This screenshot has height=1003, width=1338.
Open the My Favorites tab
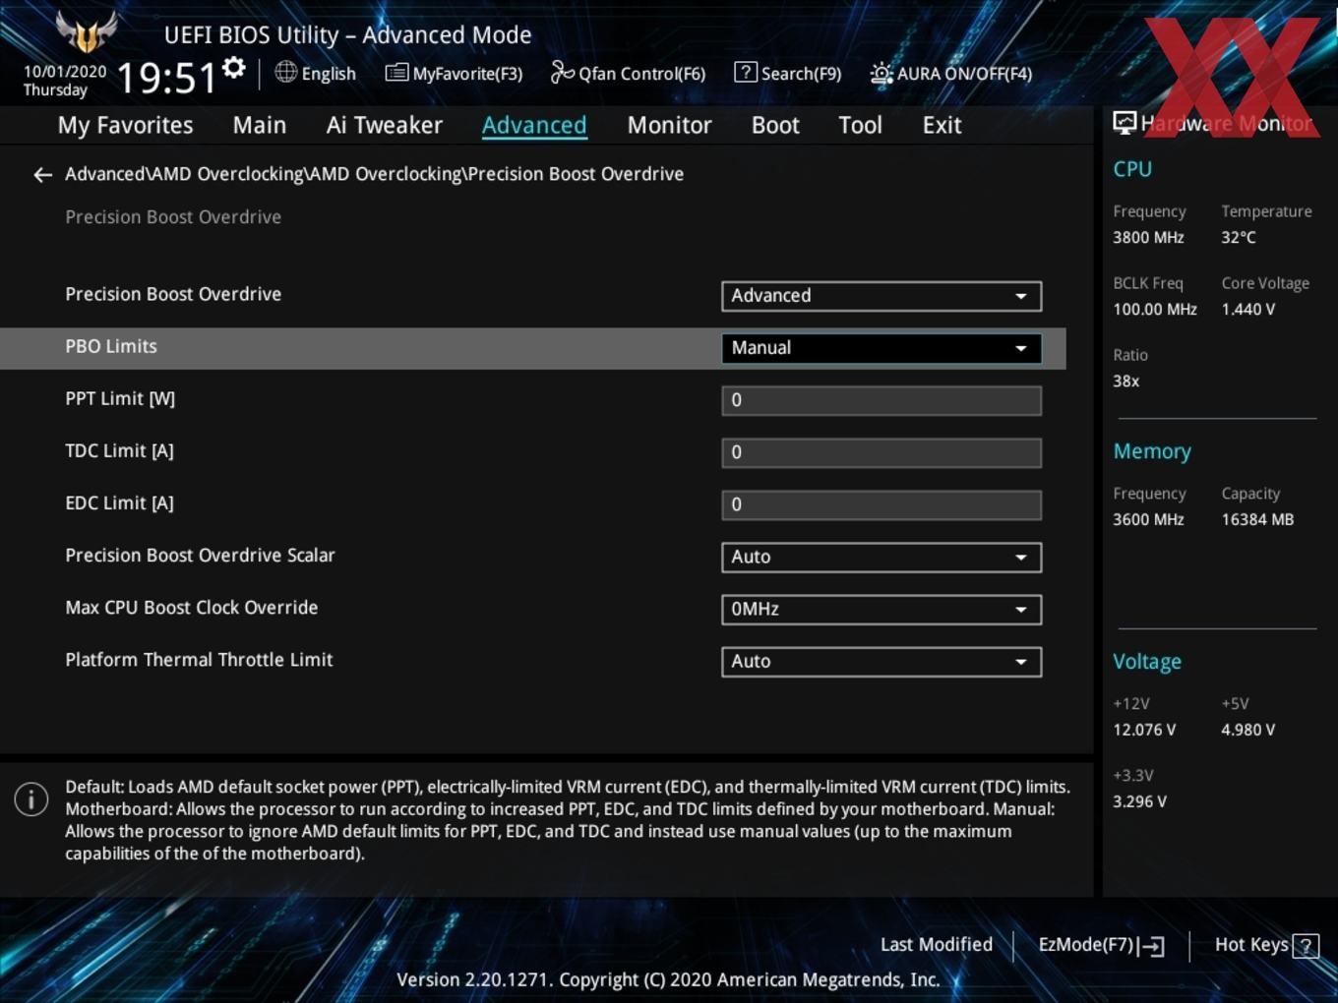[x=125, y=125]
